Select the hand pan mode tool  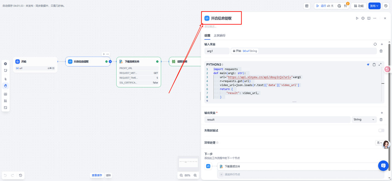coord(6,86)
